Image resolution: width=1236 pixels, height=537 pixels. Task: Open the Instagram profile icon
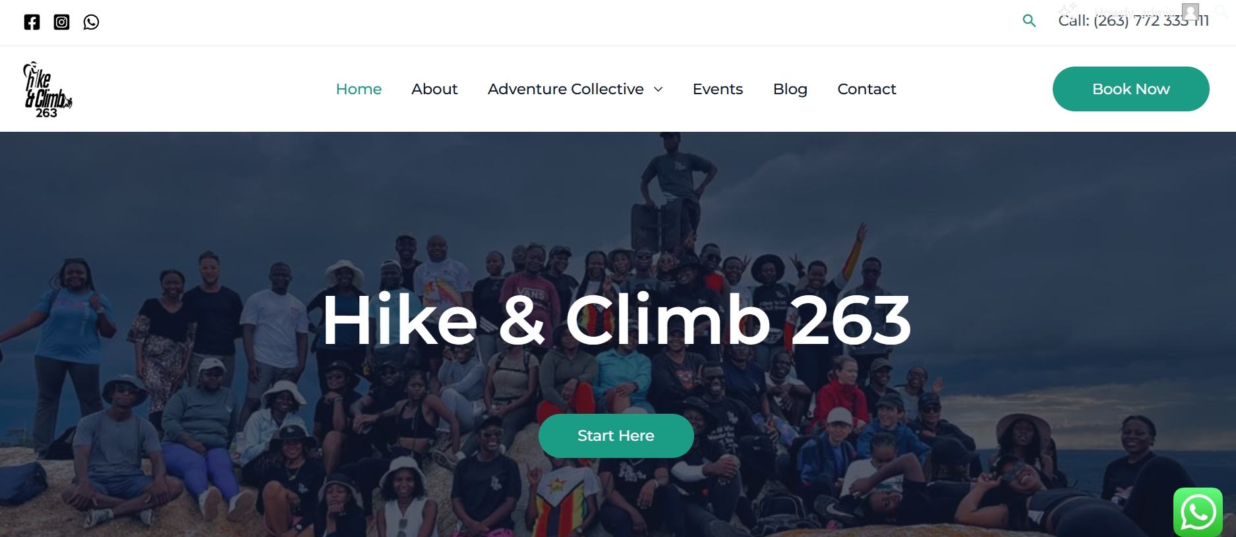tap(61, 22)
